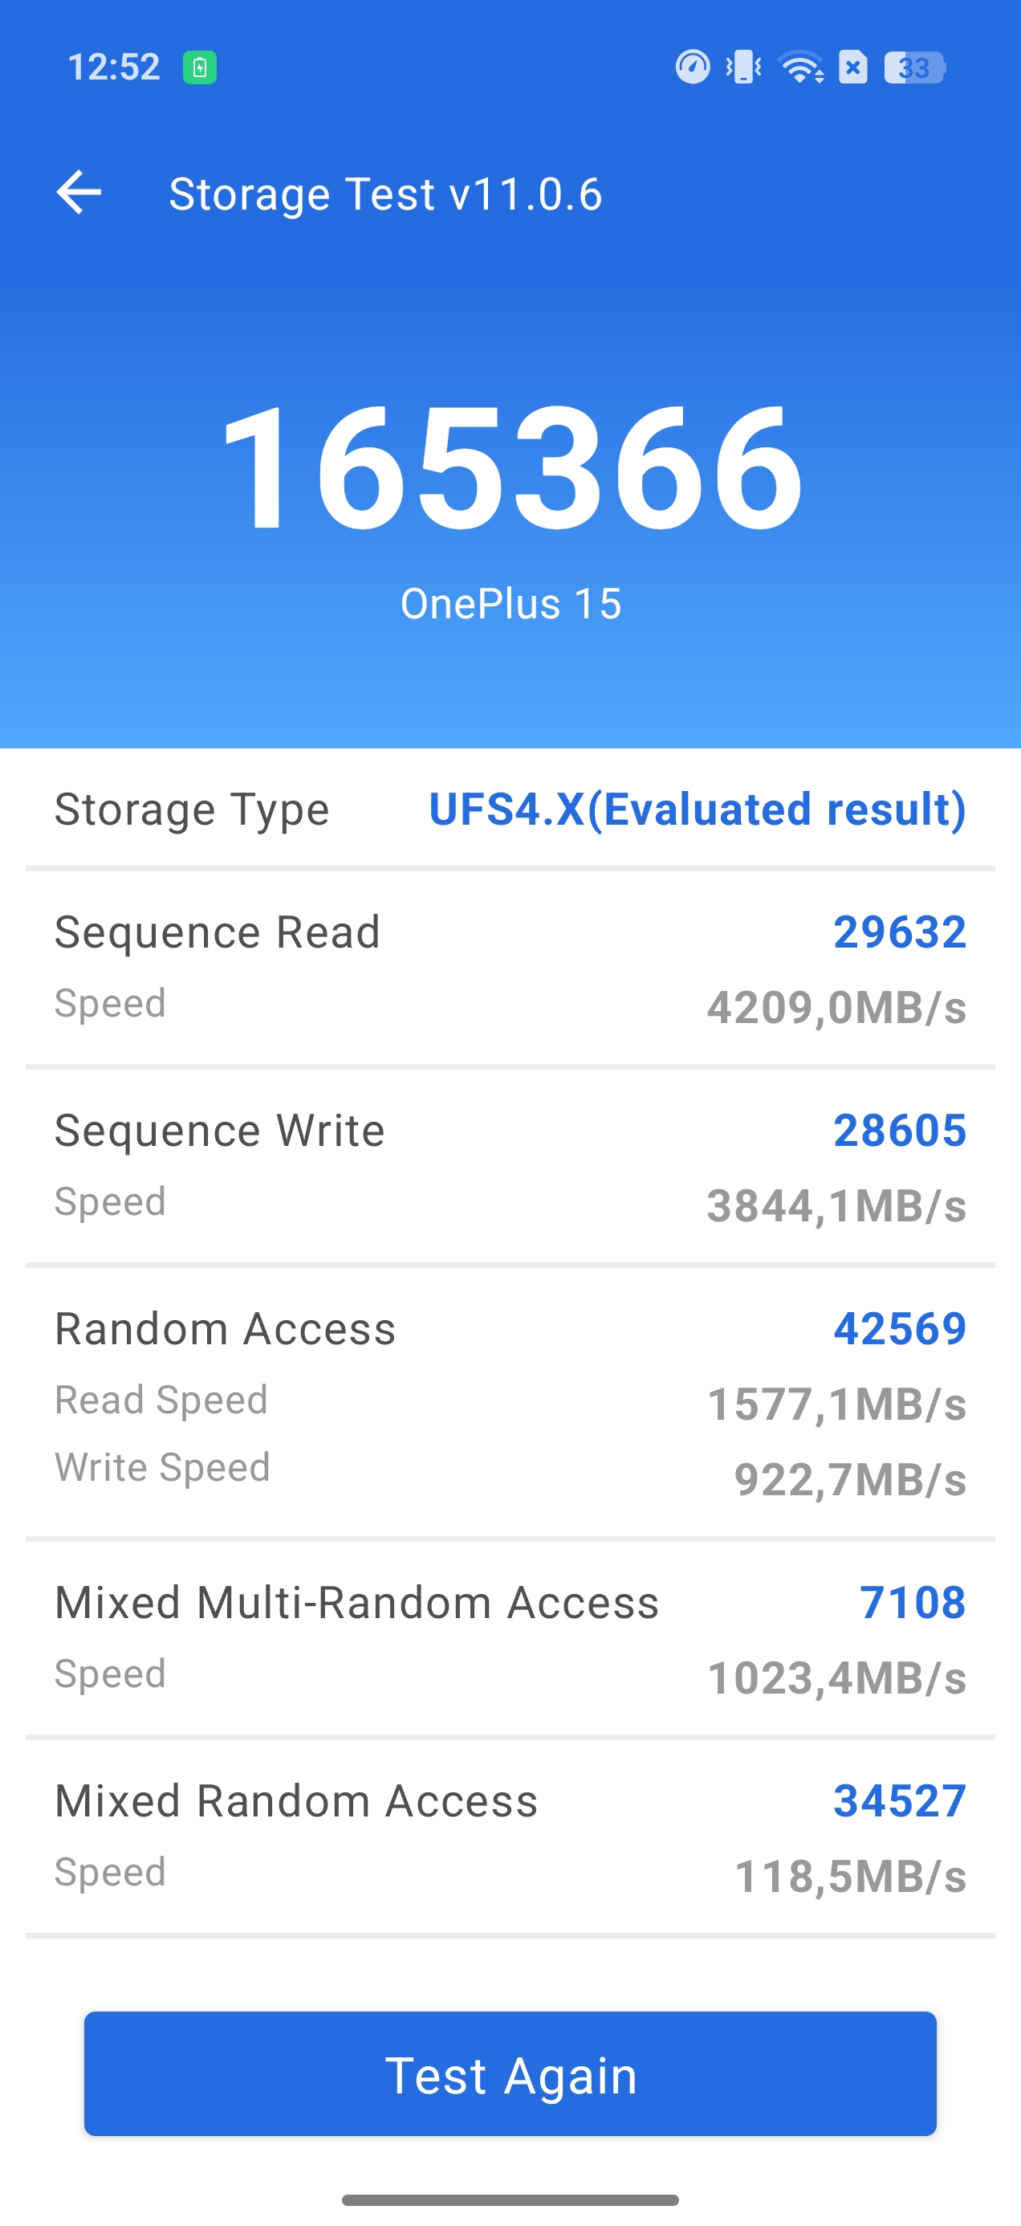Tap the vibrate mode status icon
Image resolution: width=1021 pixels, height=2226 pixels.
[744, 67]
